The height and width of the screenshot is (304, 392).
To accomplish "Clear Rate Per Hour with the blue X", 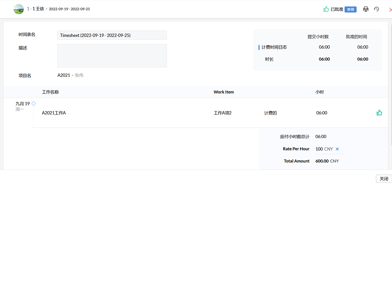I will tap(337, 149).
